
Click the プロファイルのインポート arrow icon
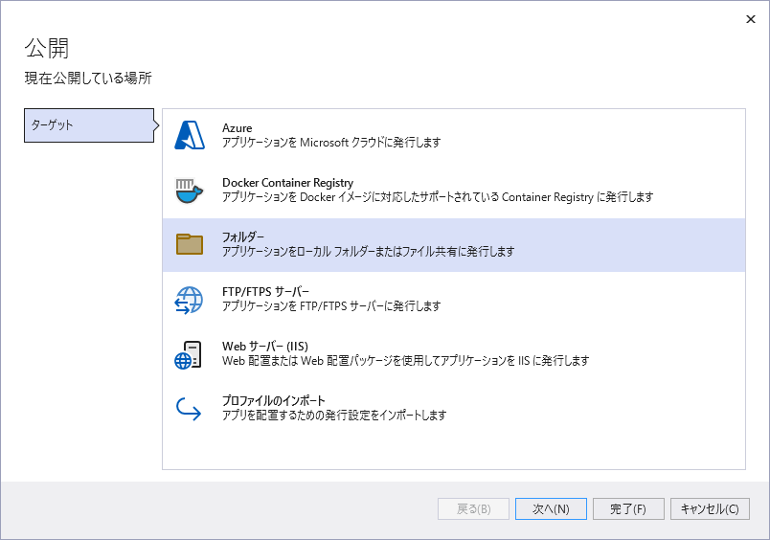(x=190, y=409)
